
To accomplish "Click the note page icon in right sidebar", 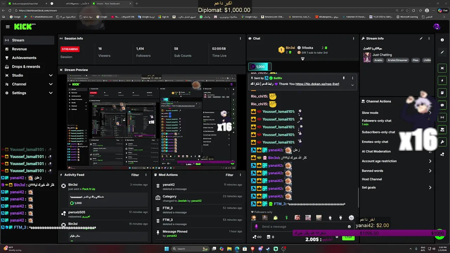I will (x=442, y=93).
